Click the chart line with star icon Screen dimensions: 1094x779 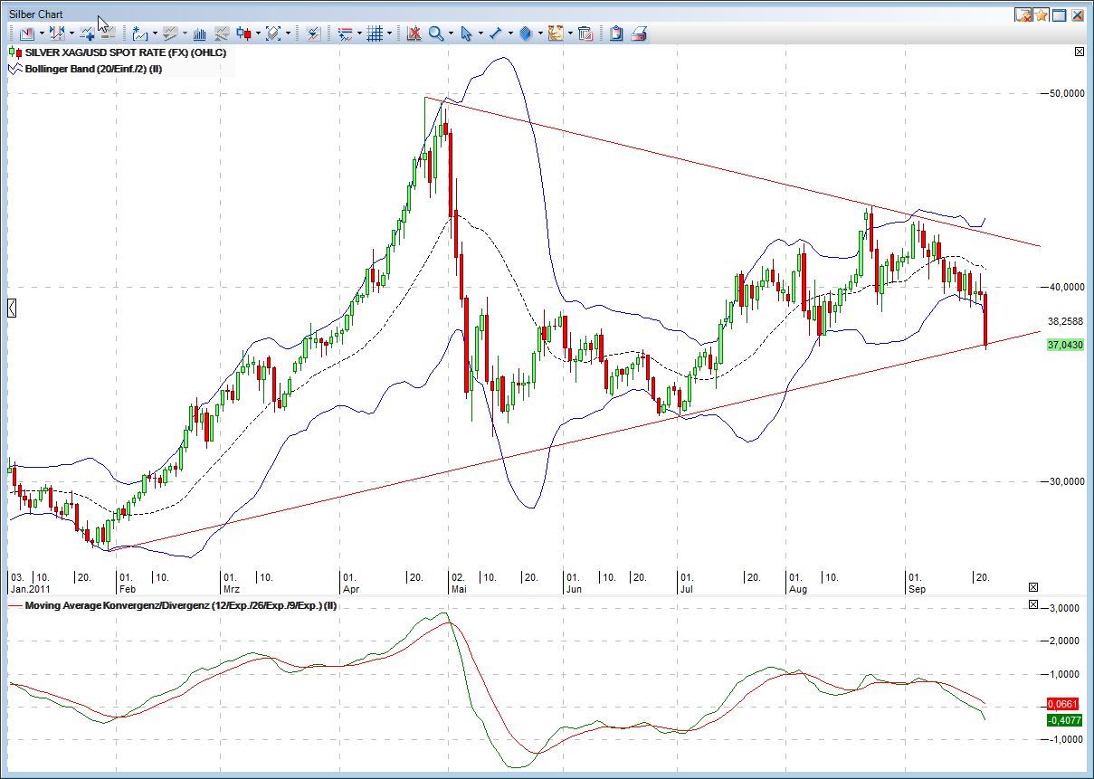tap(140, 33)
